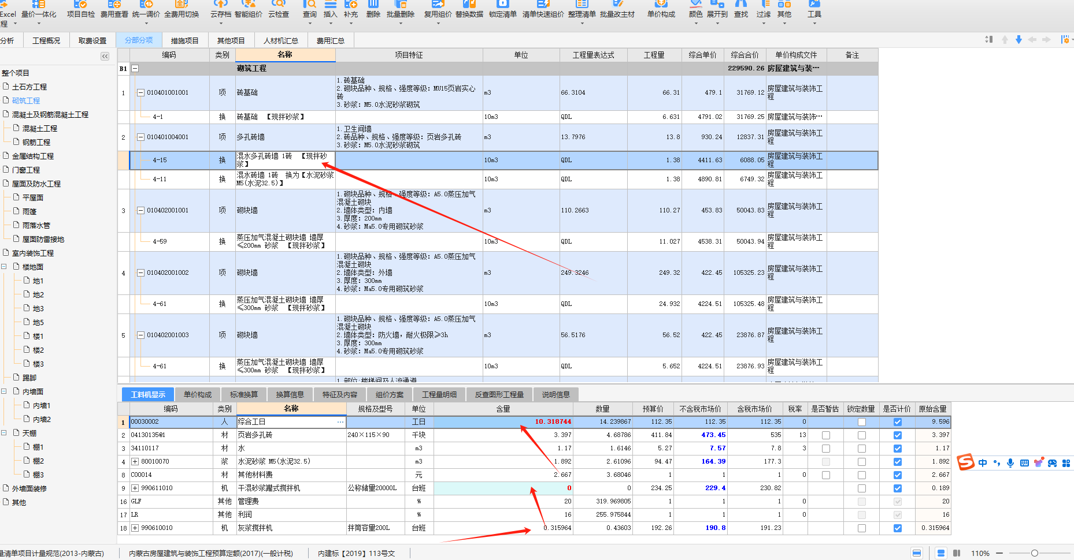
Task: Click the Sogou microphone voice input icon
Action: pyautogui.click(x=1010, y=463)
